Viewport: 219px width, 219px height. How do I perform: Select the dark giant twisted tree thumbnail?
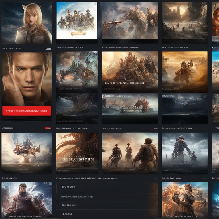pyautogui.click(x=77, y=109)
